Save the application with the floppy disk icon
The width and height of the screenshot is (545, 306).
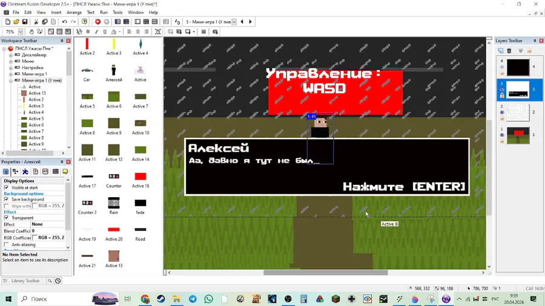tap(25, 22)
